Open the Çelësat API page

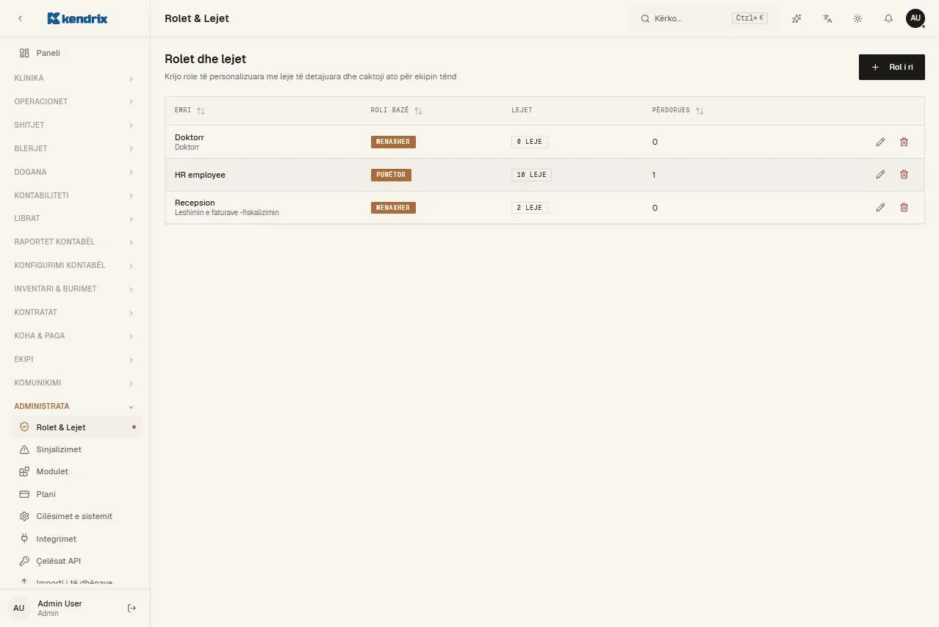pos(77,561)
